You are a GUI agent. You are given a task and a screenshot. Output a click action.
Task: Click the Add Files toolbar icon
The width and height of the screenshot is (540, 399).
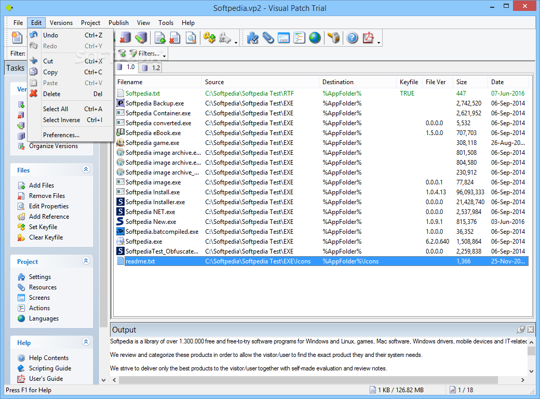[x=160, y=37]
